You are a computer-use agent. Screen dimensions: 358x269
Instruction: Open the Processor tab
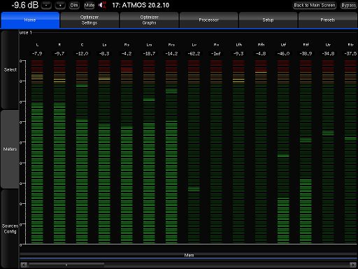[209, 20]
